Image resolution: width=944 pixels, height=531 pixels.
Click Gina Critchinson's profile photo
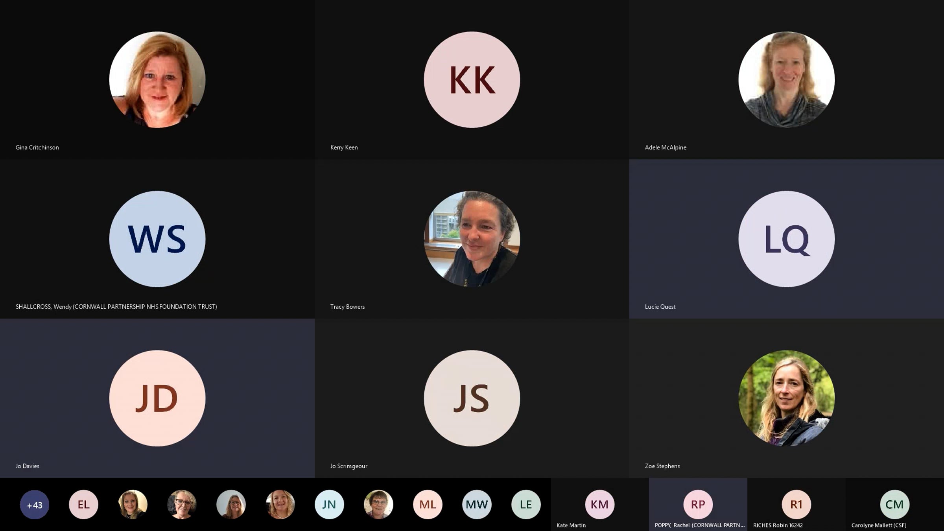(x=157, y=80)
